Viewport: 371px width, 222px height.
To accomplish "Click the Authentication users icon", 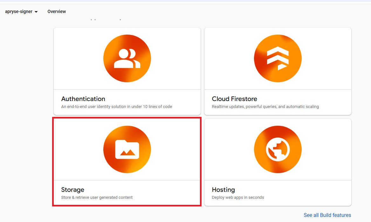I will coord(127,58).
